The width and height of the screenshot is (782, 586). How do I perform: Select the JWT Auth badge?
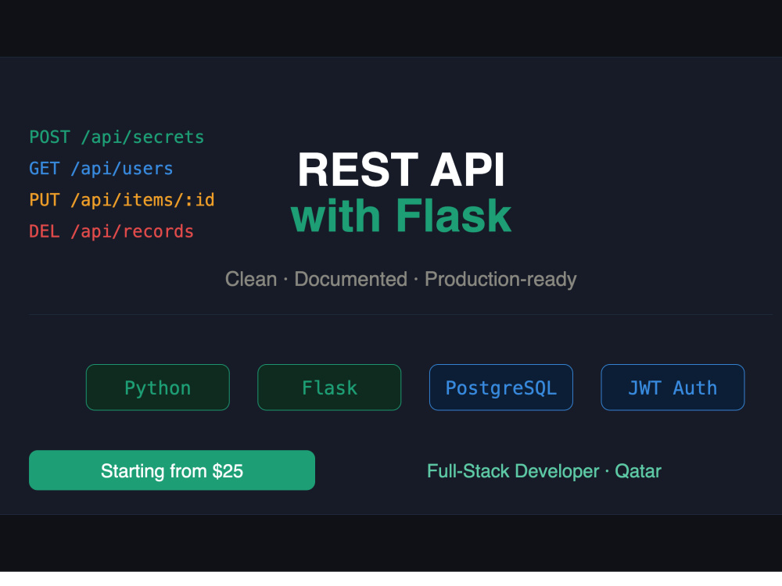click(x=673, y=388)
